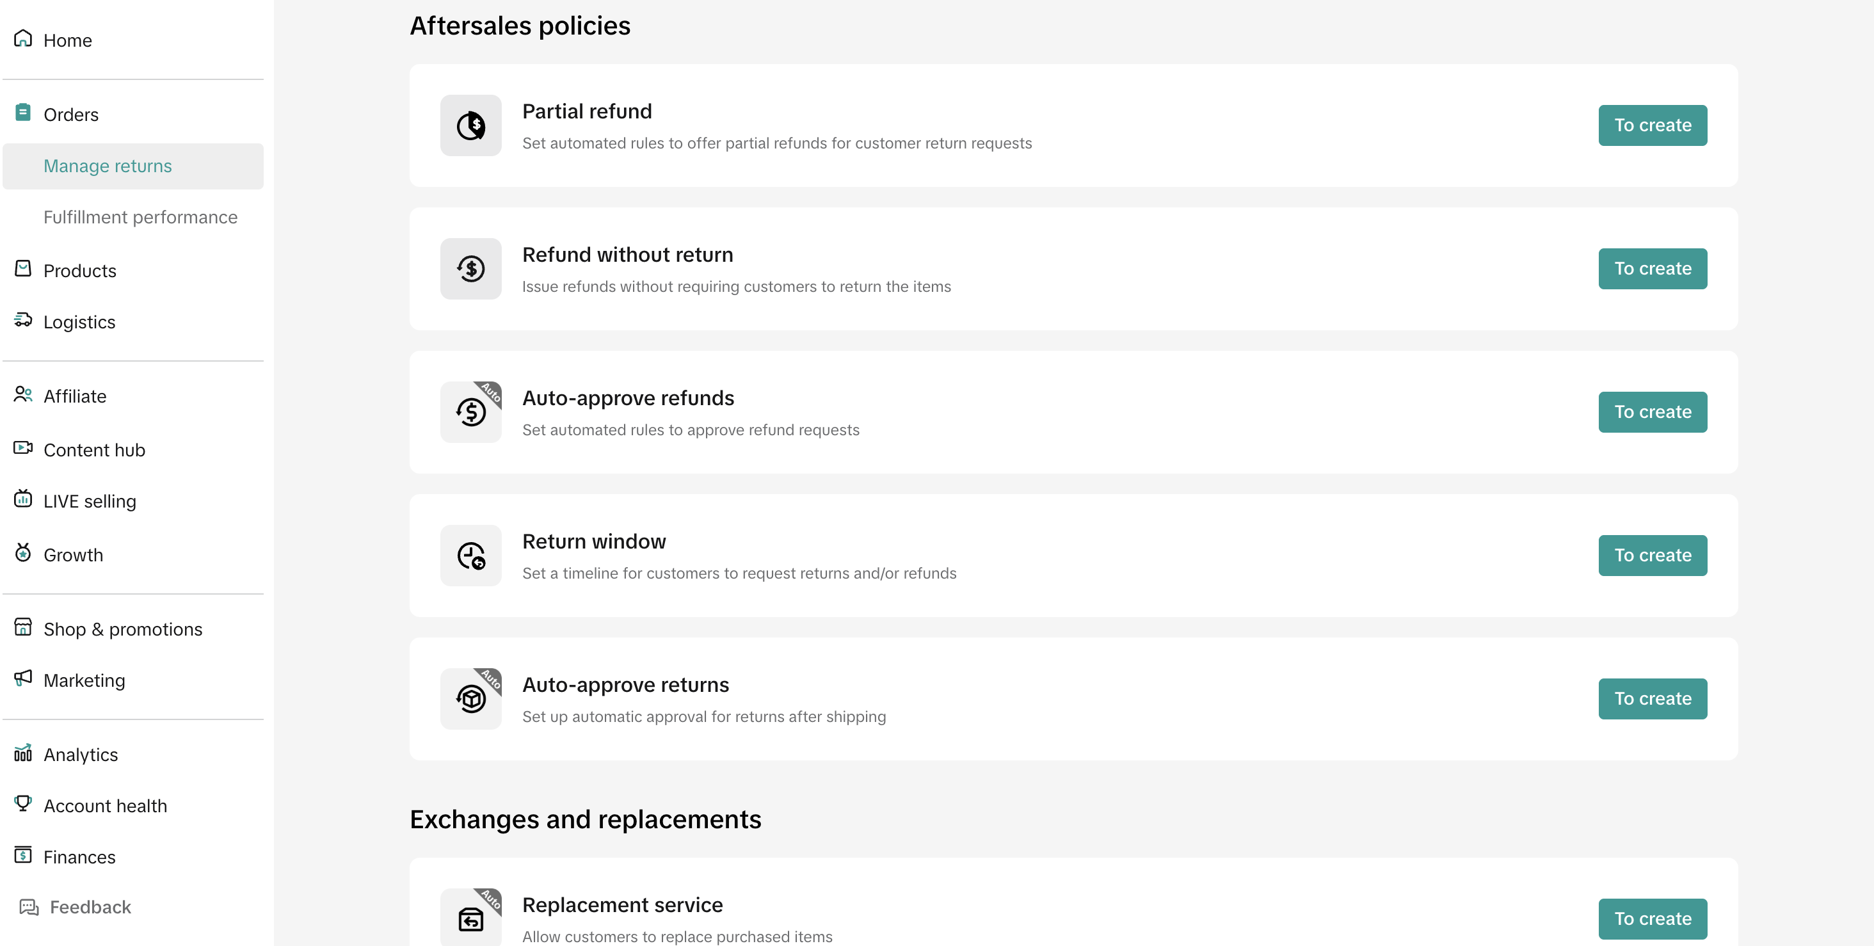Click the Return window clock icon
The height and width of the screenshot is (946, 1874).
470,555
